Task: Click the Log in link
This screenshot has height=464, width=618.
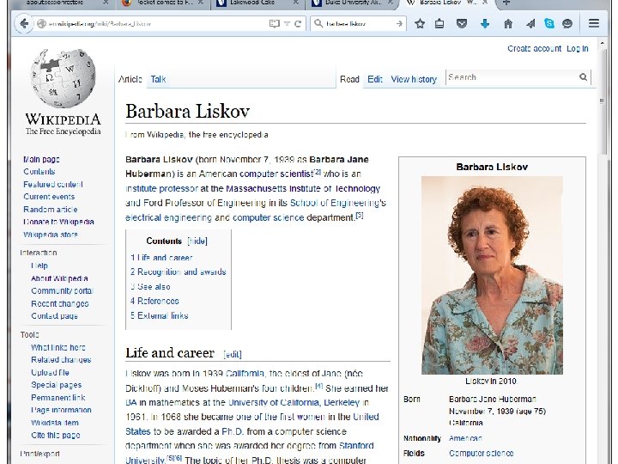Action: (578, 48)
